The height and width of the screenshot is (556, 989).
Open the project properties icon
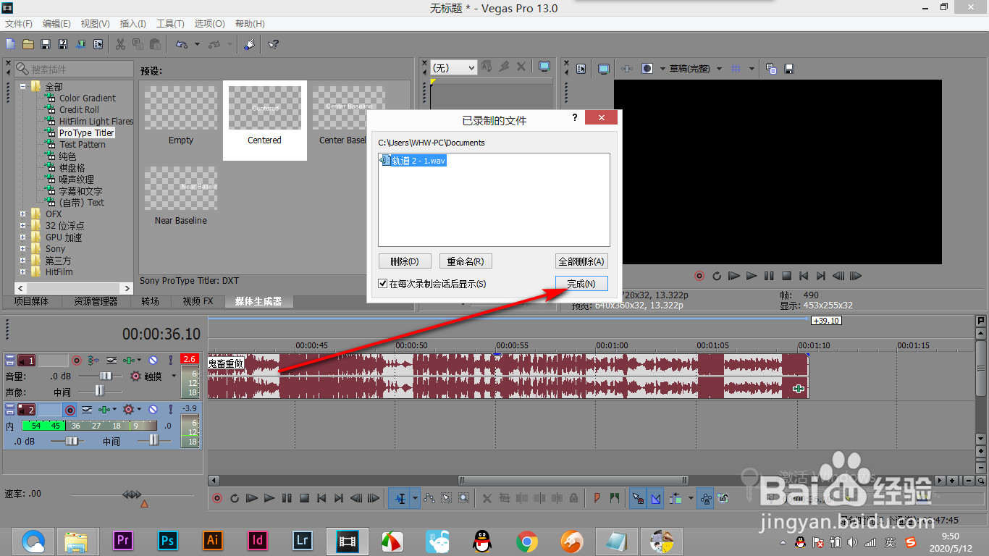pos(98,44)
